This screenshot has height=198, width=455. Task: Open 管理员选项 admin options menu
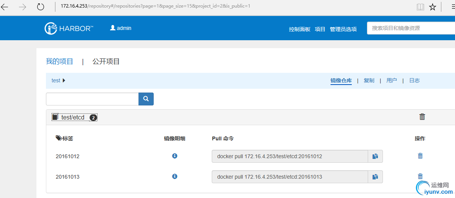coord(343,29)
